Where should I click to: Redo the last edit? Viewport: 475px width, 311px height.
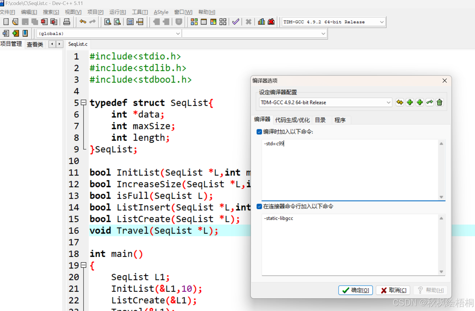point(92,22)
